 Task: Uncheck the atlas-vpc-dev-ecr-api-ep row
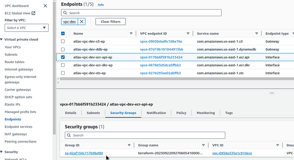pyautogui.click(x=63, y=57)
